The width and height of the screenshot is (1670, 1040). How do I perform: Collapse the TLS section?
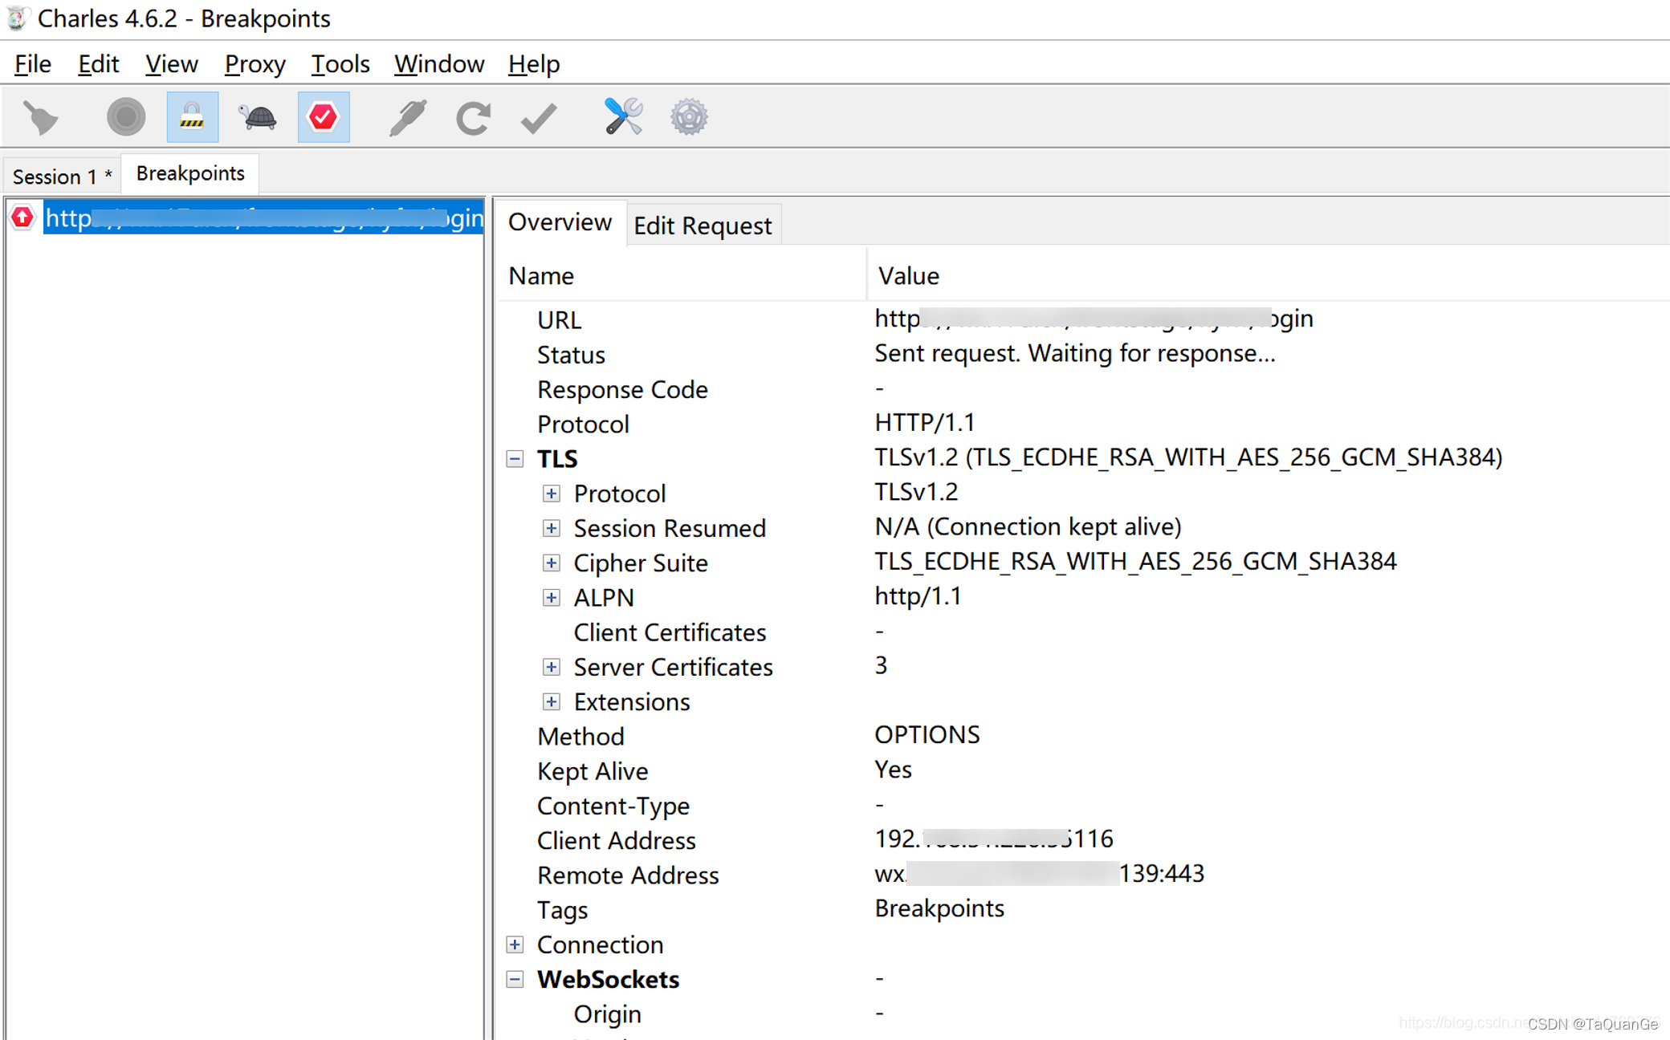click(515, 459)
